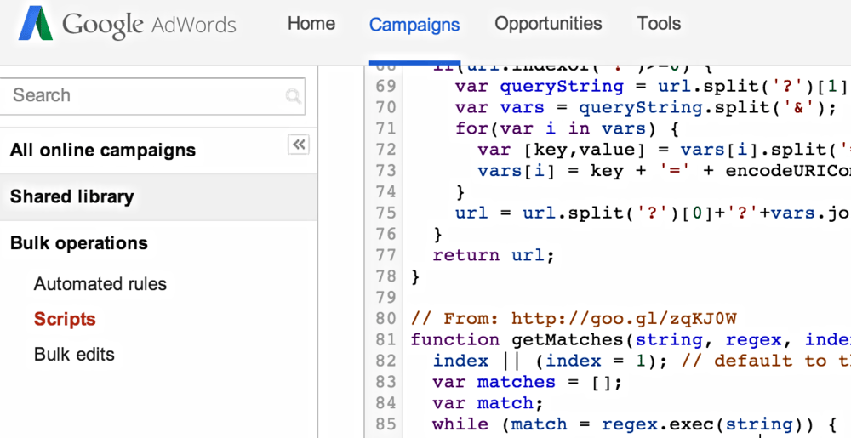This screenshot has width=851, height=438.
Task: Open Bulk edits page
Action: 74,355
